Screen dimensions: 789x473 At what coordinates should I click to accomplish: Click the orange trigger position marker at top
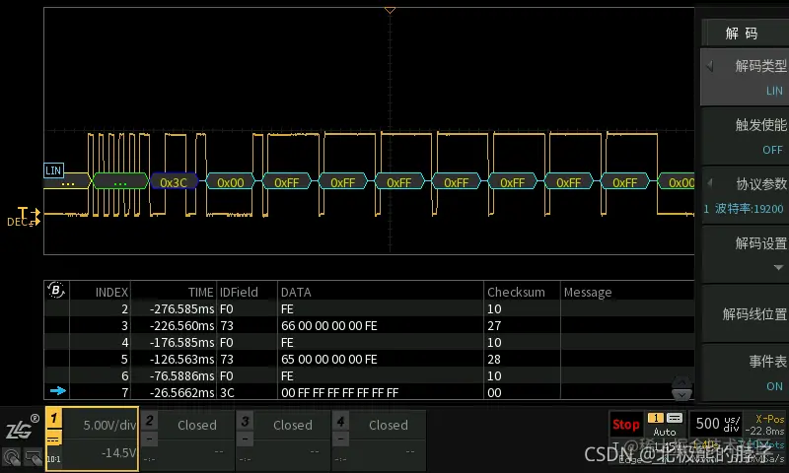(x=390, y=10)
